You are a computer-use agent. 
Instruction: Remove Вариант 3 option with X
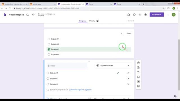[x=128, y=84]
